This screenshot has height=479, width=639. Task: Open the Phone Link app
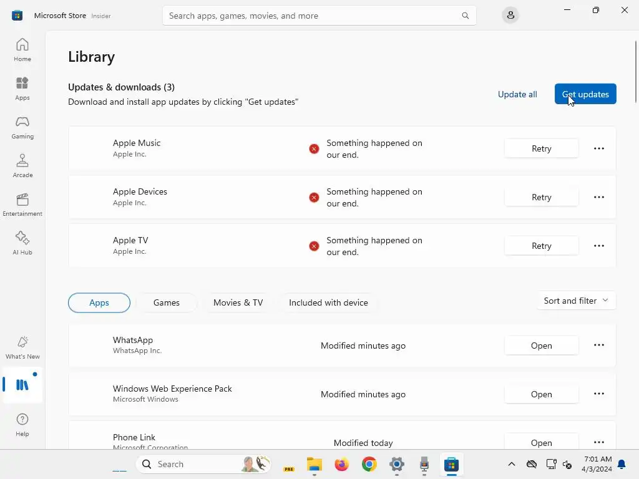pyautogui.click(x=541, y=442)
